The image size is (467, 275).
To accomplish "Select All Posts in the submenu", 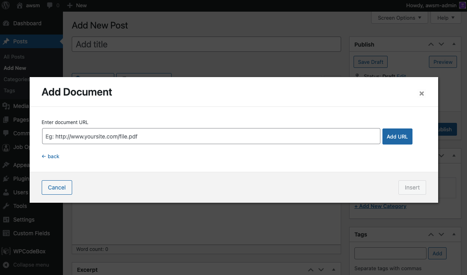I will 14,57.
